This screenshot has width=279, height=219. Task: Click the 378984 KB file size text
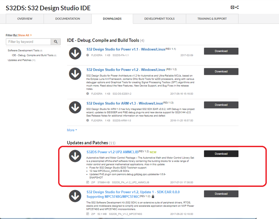pyautogui.click(x=103, y=182)
